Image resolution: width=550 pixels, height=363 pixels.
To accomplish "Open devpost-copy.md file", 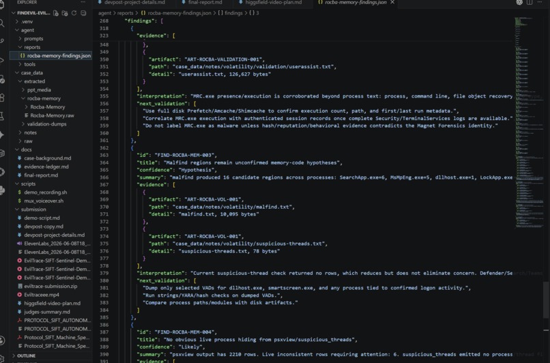I will tap(51, 227).
